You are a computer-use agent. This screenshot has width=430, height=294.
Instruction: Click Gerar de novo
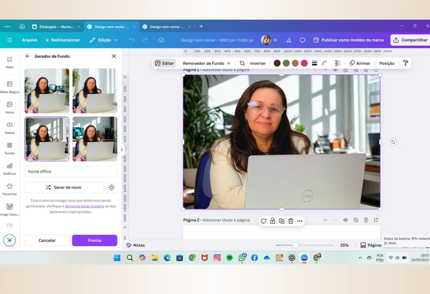[64, 187]
